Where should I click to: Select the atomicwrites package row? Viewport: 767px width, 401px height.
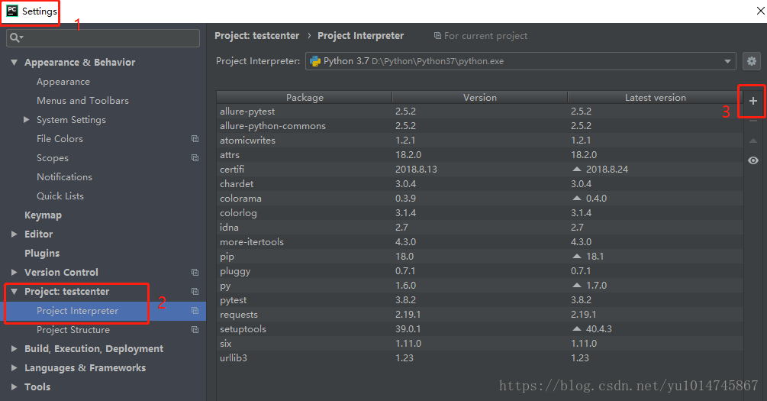[x=480, y=140]
